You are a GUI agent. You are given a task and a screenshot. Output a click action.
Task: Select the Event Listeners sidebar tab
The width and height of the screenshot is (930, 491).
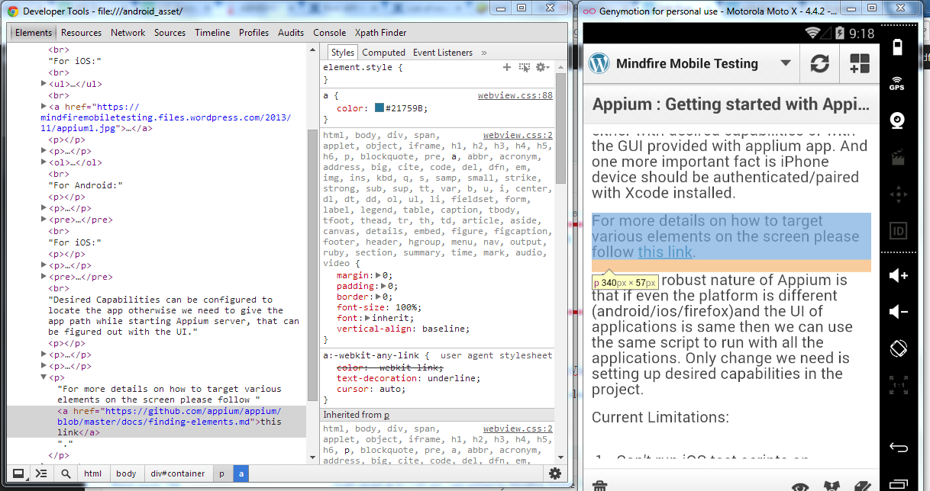click(x=443, y=53)
